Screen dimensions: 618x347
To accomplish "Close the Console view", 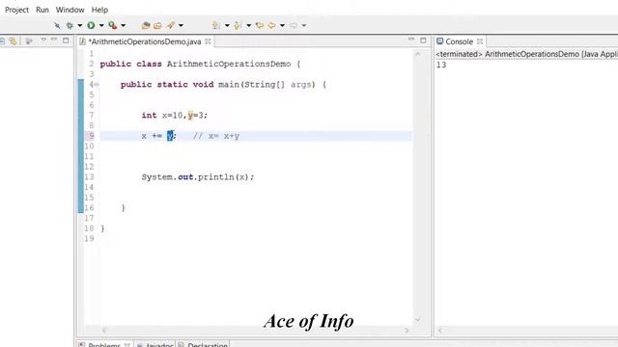I will [x=480, y=41].
